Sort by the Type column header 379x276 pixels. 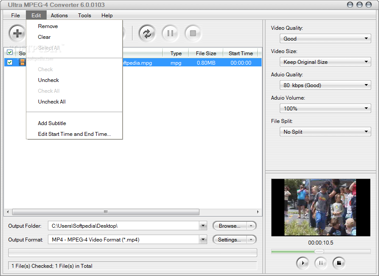[176, 53]
